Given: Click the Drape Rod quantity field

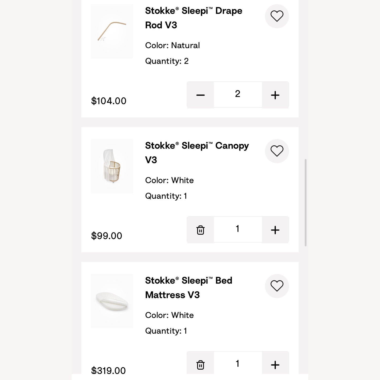Looking at the screenshot, I should click(x=238, y=94).
